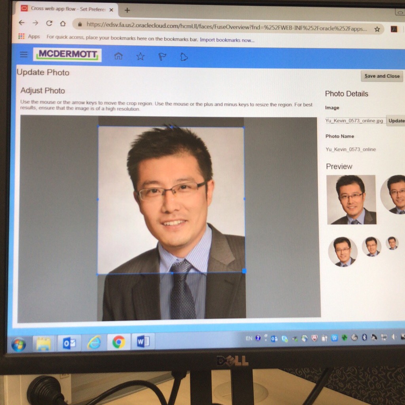Open the hamburger navigator menu
This screenshot has height=405, width=405.
pos(24,55)
